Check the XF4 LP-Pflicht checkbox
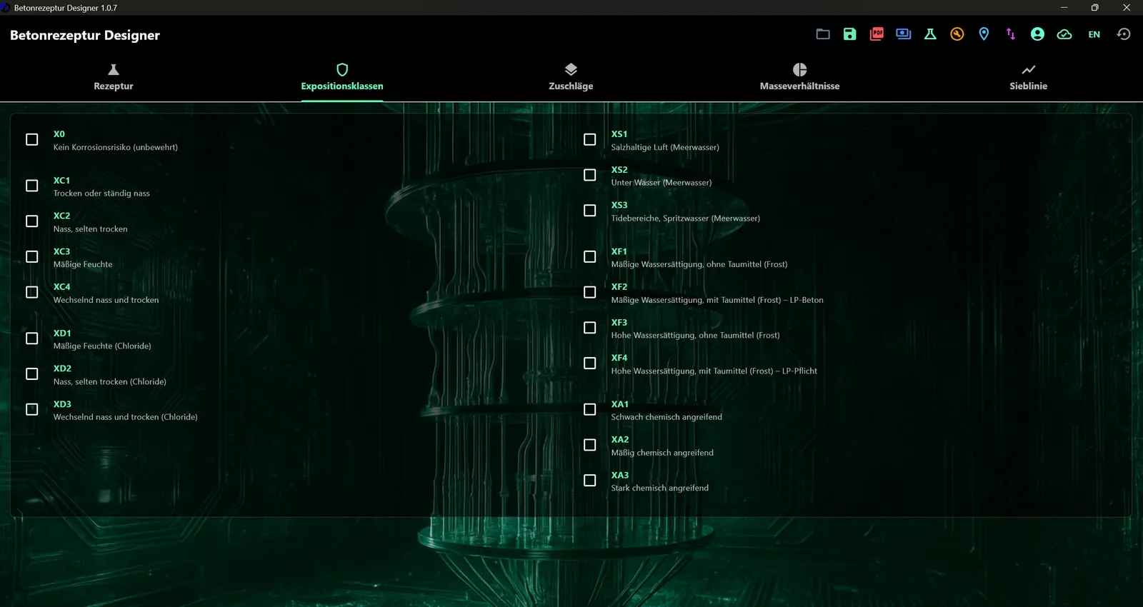Screen dimensions: 1143x607 click(x=589, y=363)
